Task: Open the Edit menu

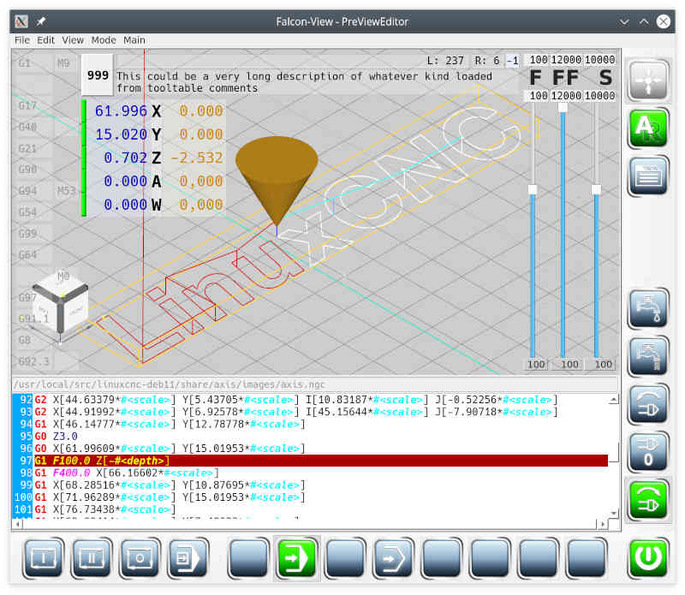Action: (x=46, y=40)
